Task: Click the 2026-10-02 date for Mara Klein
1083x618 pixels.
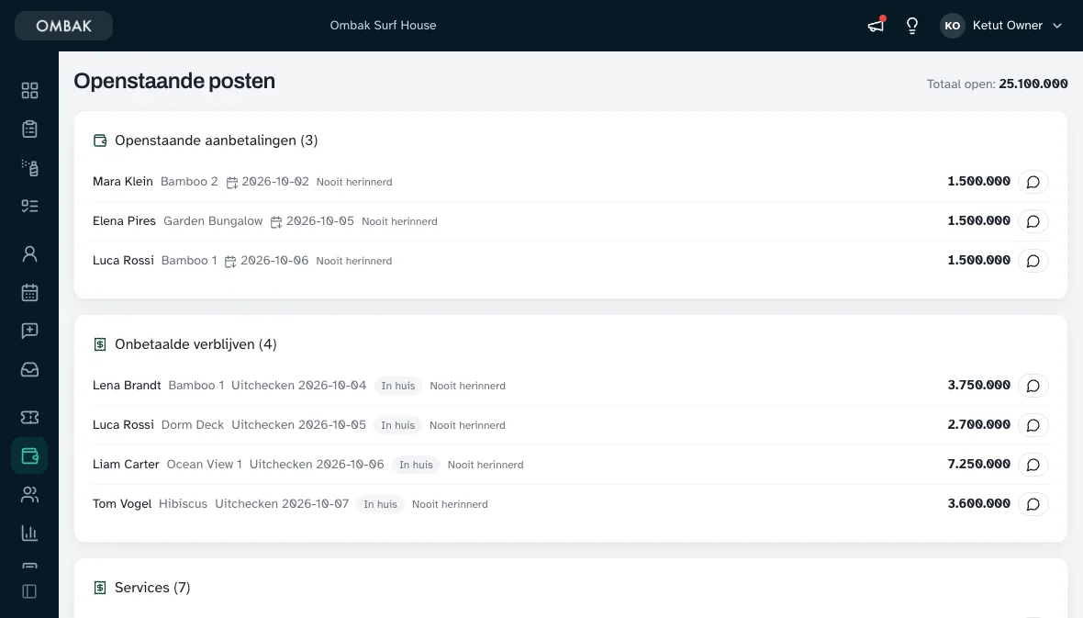Action: tap(275, 182)
